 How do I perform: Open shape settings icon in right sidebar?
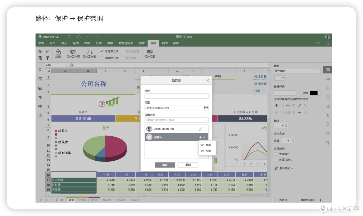pyautogui.click(x=328, y=88)
